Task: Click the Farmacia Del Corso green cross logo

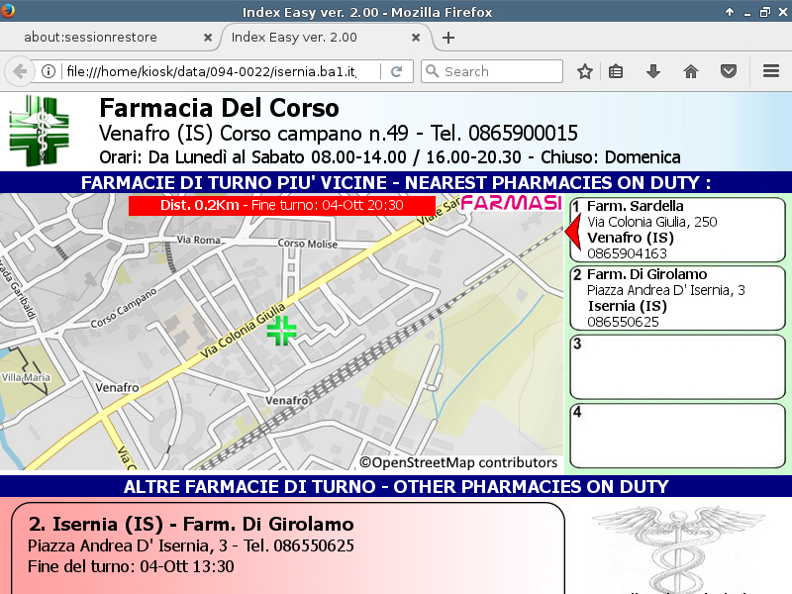Action: (40, 131)
